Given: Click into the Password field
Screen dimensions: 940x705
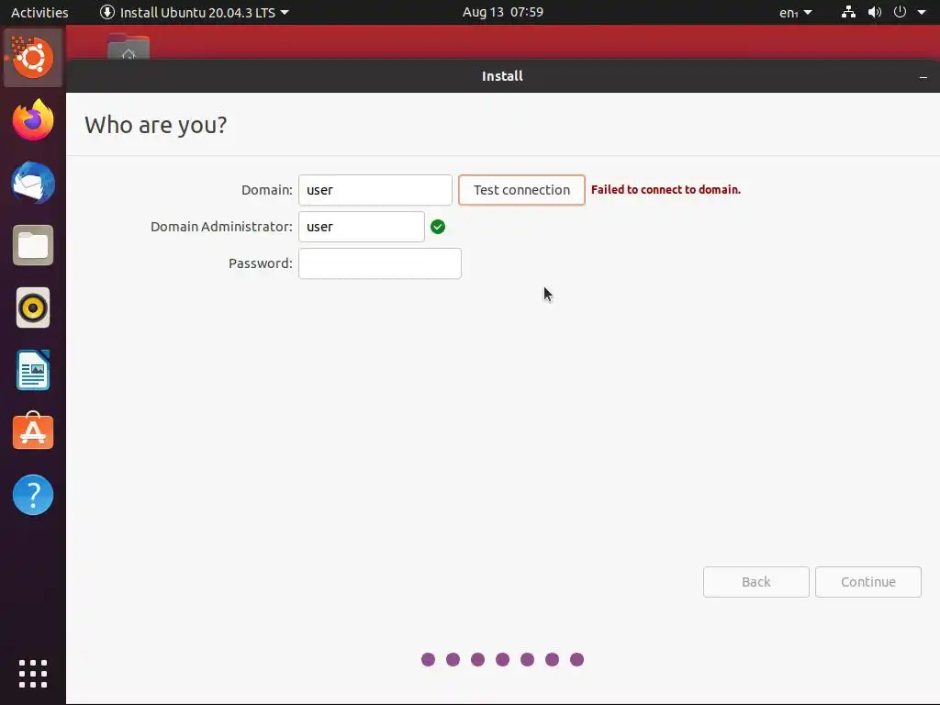Looking at the screenshot, I should pos(380,263).
